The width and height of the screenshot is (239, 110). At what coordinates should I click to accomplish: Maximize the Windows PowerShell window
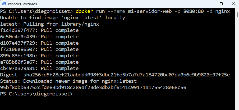(221, 4)
